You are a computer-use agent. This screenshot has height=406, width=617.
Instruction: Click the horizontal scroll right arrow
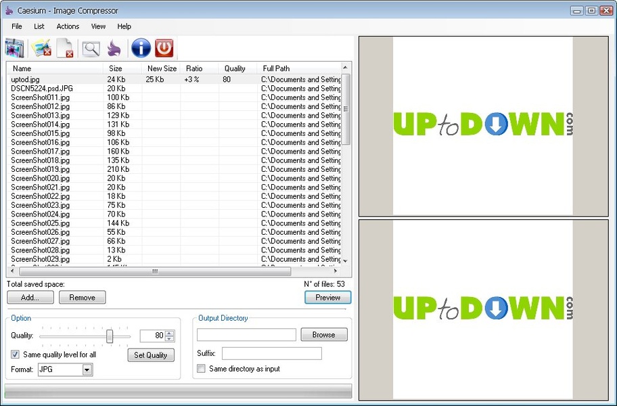coord(336,271)
